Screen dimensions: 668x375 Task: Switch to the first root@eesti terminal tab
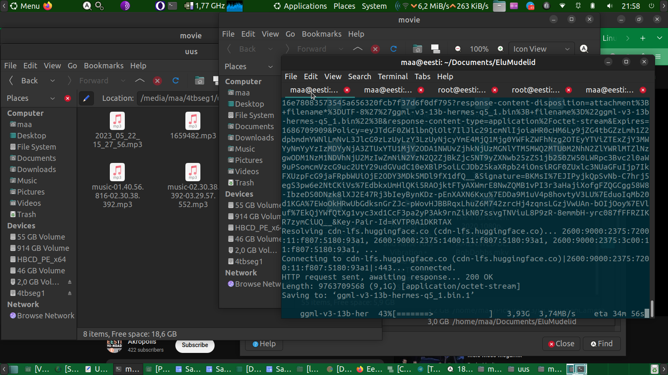click(x=461, y=90)
